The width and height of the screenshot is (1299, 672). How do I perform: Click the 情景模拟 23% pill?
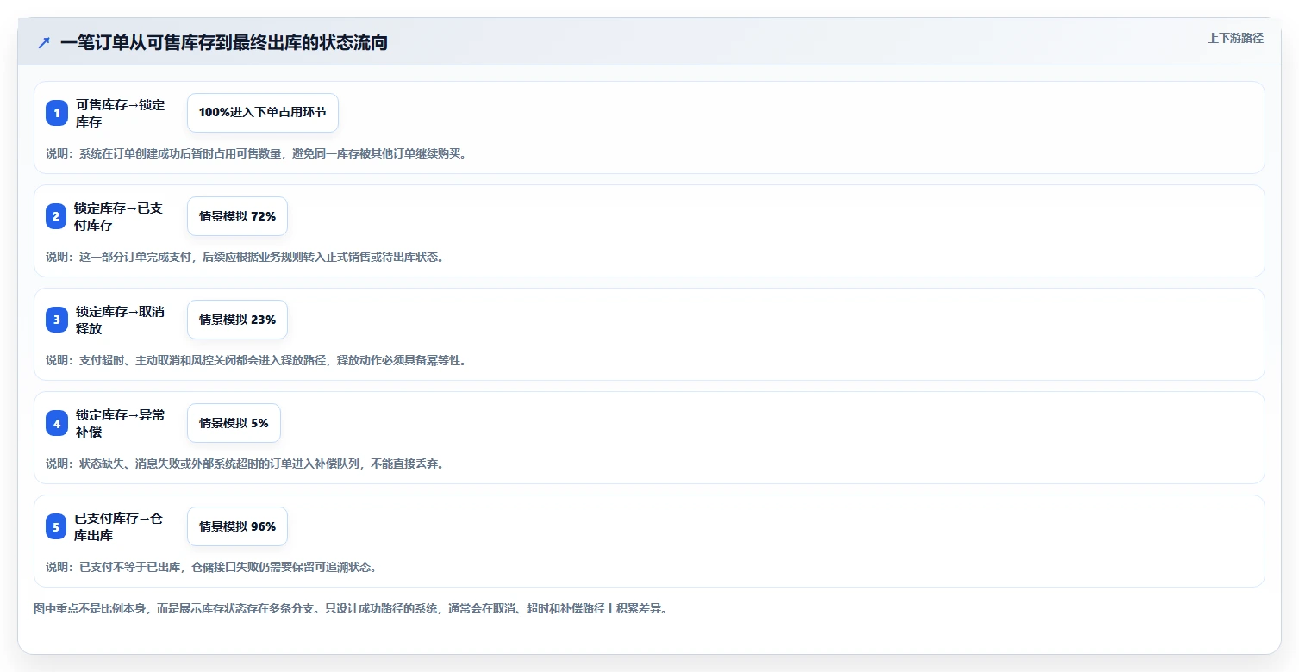pos(237,320)
